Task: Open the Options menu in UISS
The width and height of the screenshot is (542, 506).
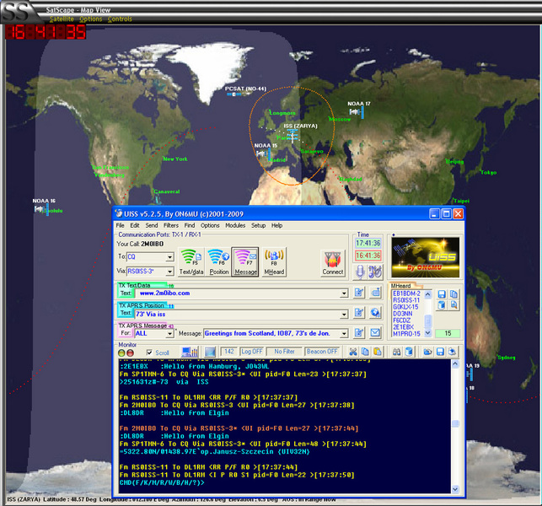Action: 210,225
